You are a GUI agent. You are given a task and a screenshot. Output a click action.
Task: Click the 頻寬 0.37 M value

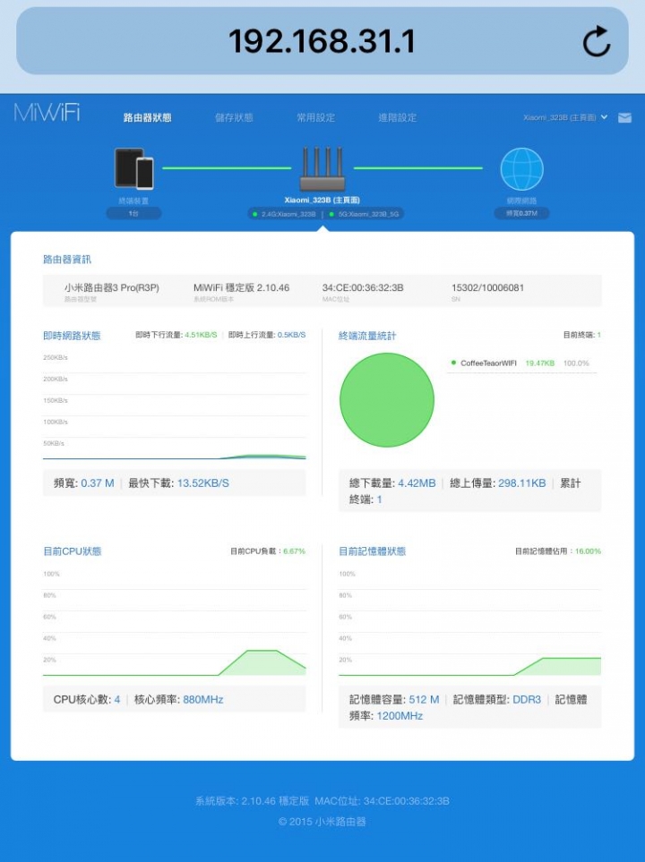[x=98, y=483]
